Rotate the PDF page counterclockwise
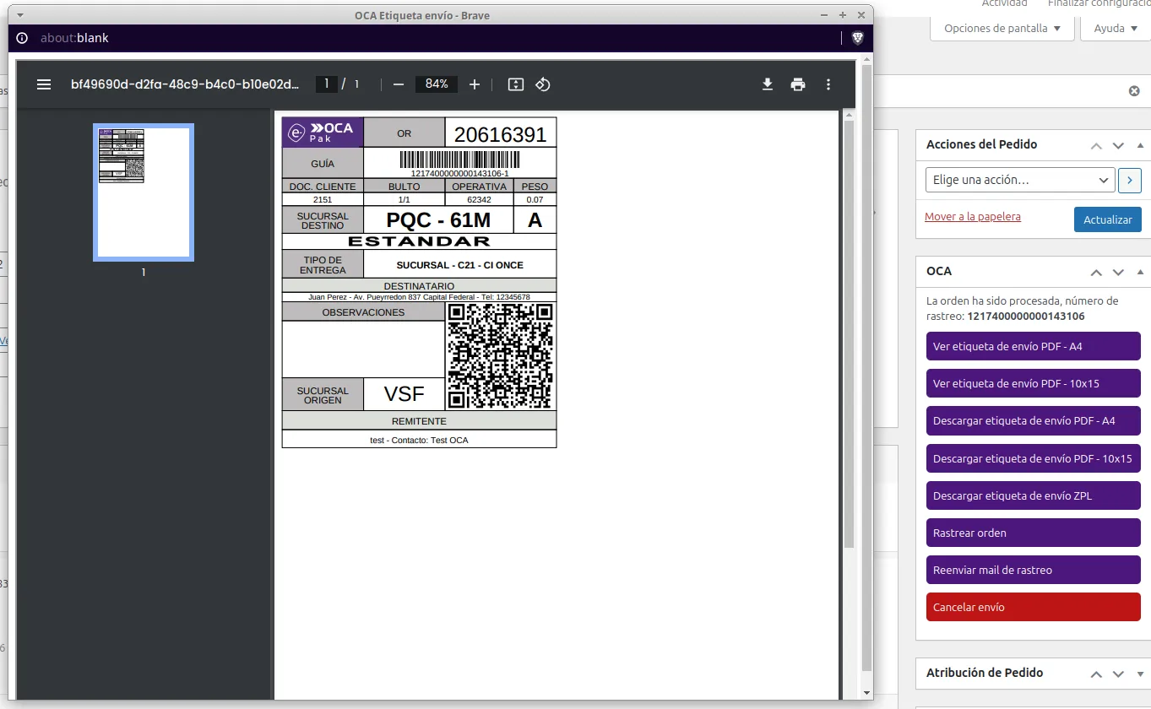The height and width of the screenshot is (709, 1151). pos(543,84)
